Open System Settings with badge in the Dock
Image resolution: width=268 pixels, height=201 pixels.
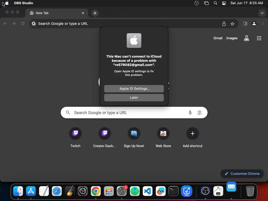[x=122, y=191]
